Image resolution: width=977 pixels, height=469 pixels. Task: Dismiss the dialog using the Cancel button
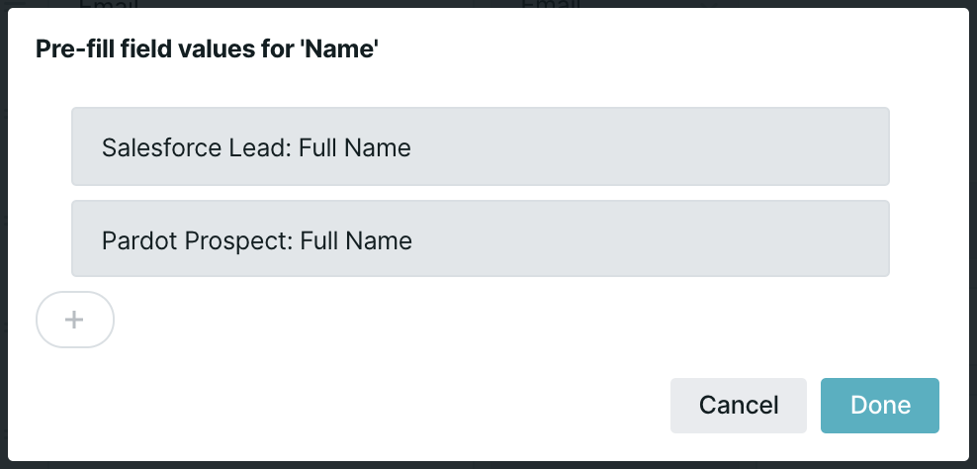[x=738, y=405]
